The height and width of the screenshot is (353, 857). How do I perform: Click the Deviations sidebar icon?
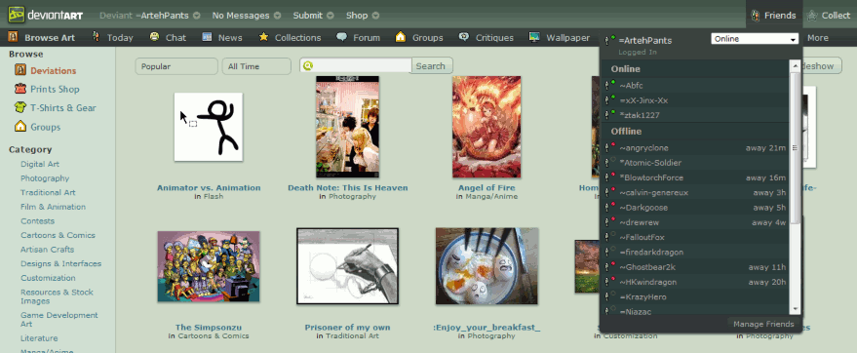pyautogui.click(x=20, y=70)
